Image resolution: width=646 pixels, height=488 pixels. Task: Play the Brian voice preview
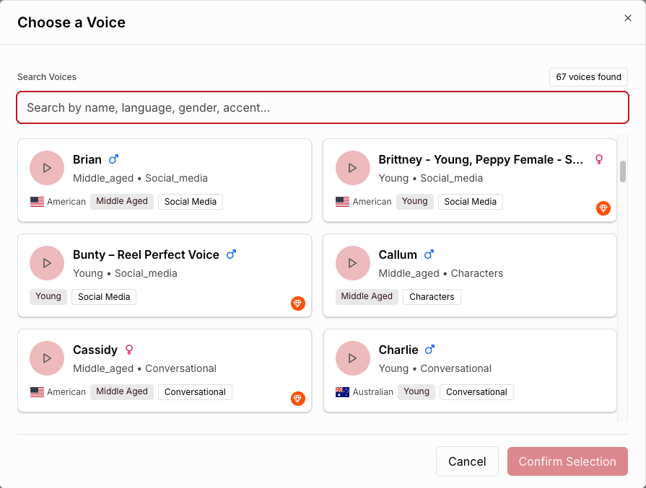pyautogui.click(x=47, y=168)
